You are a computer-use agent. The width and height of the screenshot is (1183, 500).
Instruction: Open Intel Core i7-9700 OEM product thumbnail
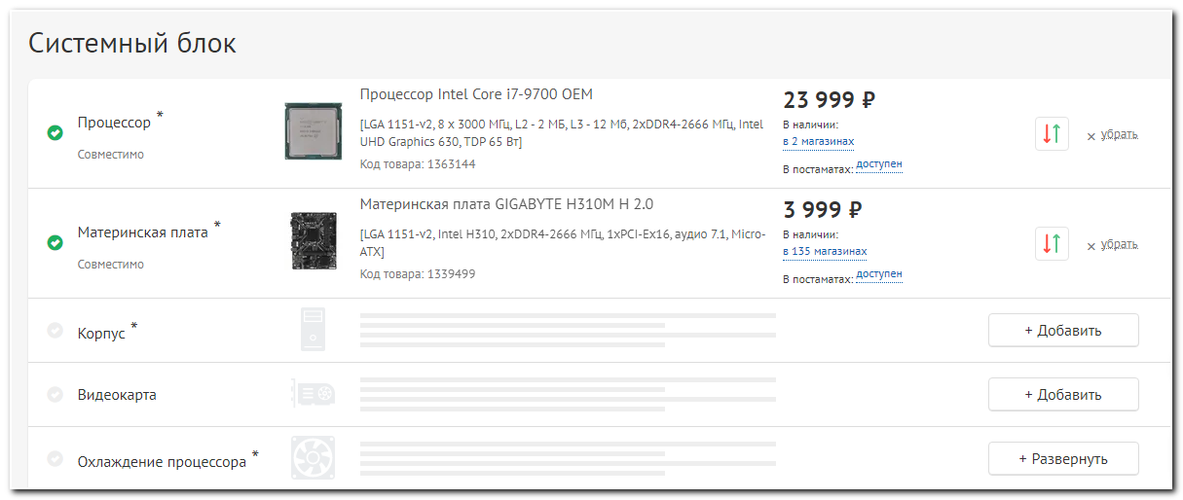[x=313, y=131]
